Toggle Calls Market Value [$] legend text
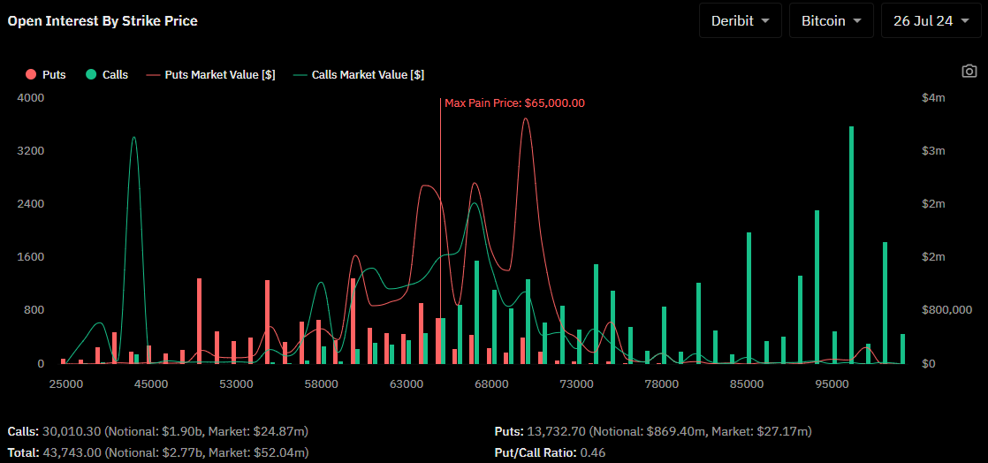The height and width of the screenshot is (463, 988). (368, 75)
